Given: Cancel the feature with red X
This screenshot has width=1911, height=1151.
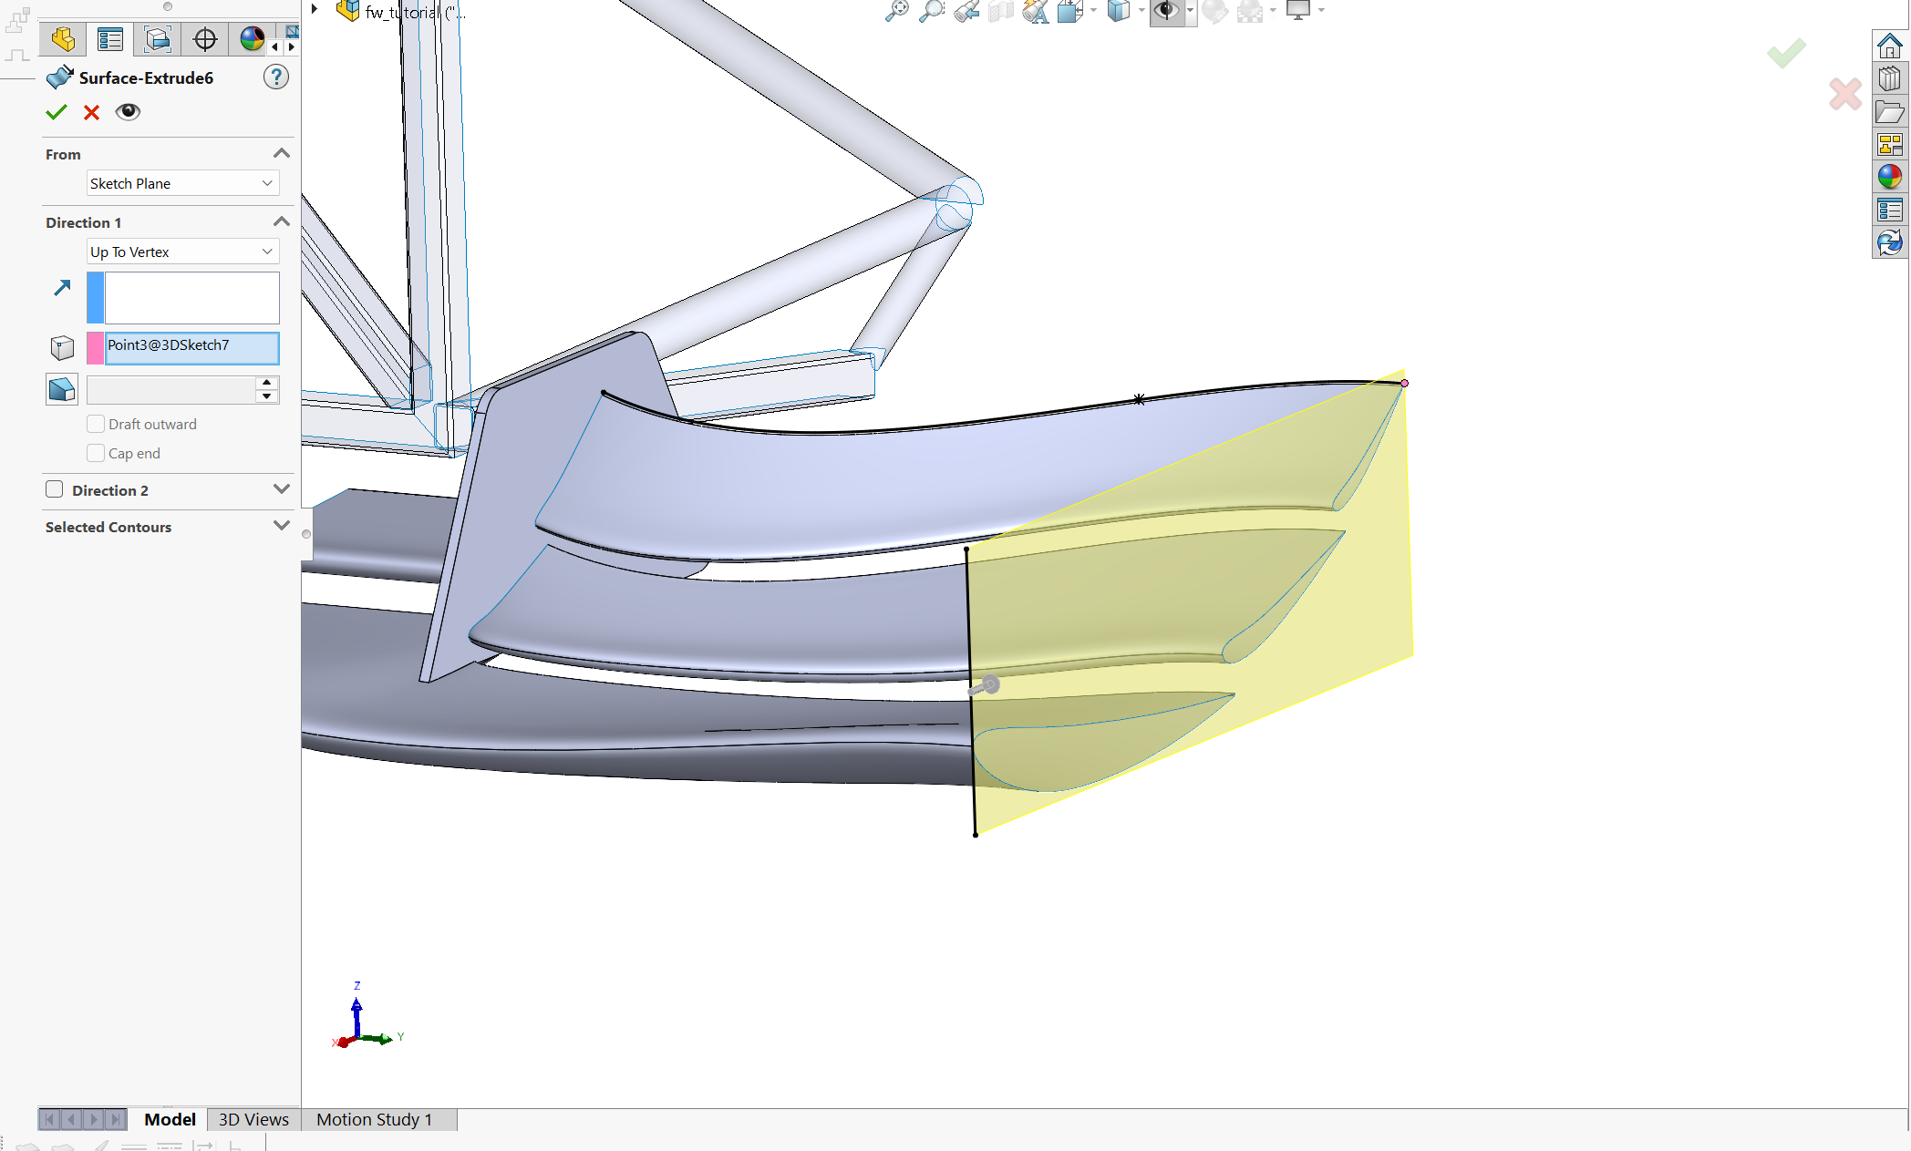Looking at the screenshot, I should [x=91, y=112].
